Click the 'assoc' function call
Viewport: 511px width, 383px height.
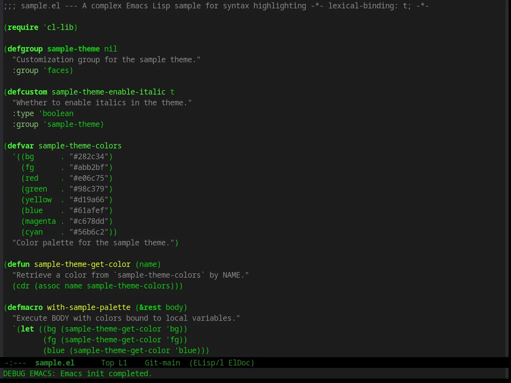(x=49, y=286)
